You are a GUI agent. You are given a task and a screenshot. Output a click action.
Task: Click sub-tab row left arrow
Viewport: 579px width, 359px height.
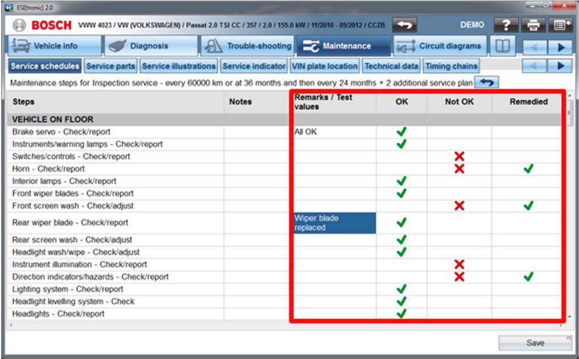[x=535, y=66]
